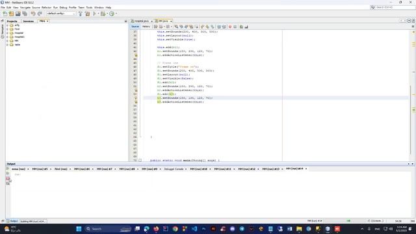The height and width of the screenshot is (234, 416).
Task: Expand the MM folder in Files tree
Action: point(7,41)
